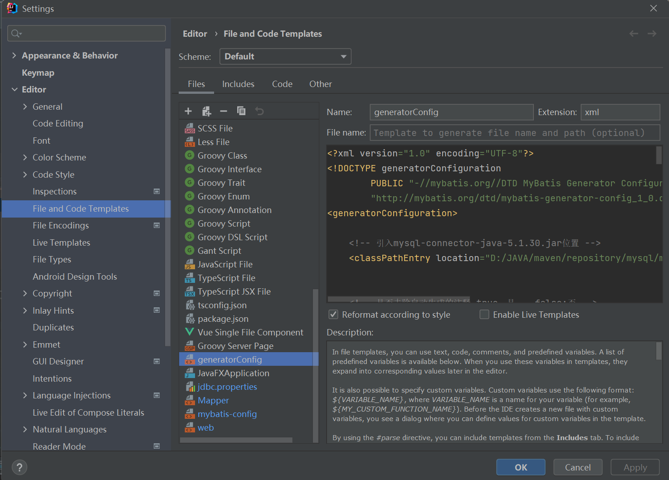This screenshot has width=669, height=480.
Task: Enable Live Templates checkbox
Action: [x=484, y=315]
